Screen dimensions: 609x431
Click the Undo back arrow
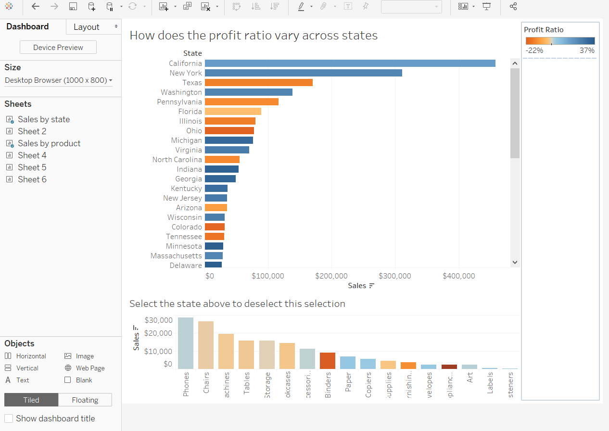click(x=35, y=6)
